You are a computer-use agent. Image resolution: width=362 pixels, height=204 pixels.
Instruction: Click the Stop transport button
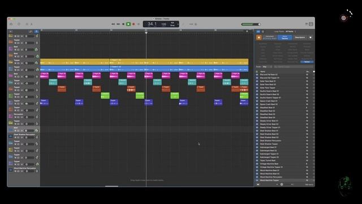tap(123, 24)
